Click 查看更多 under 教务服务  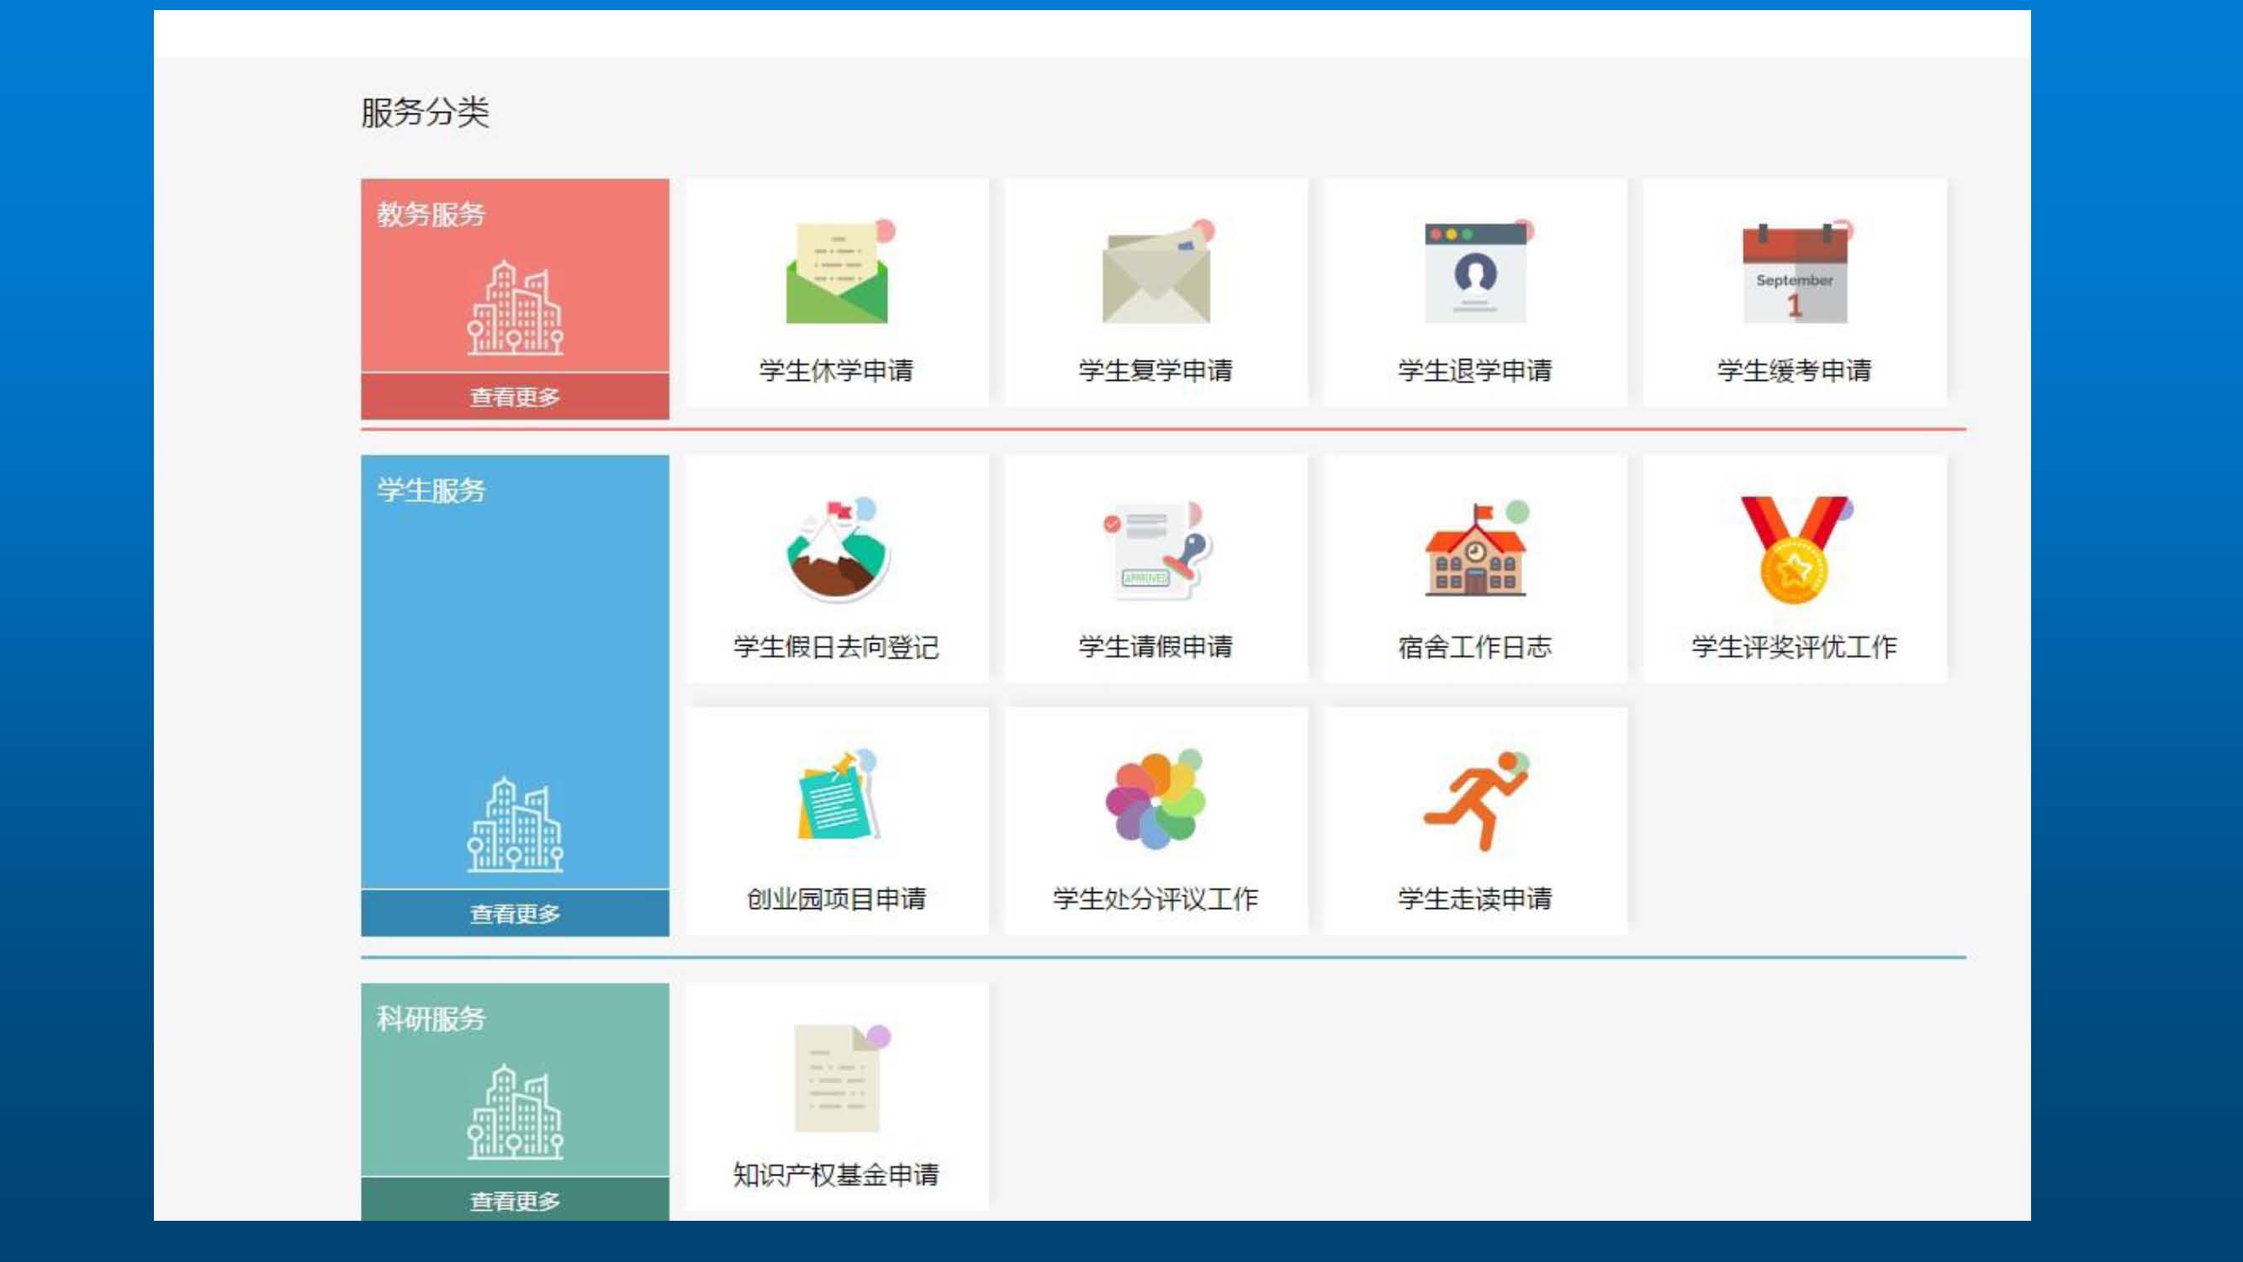[515, 397]
